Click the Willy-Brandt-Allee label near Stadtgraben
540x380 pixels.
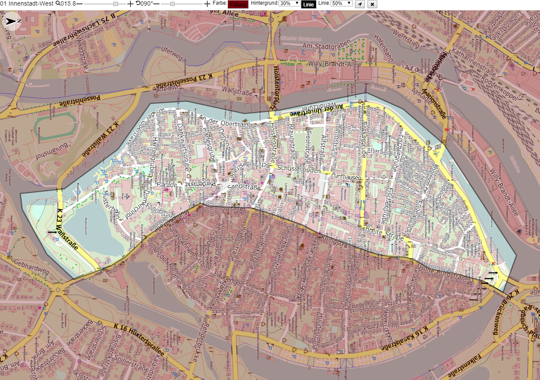tap(335, 63)
